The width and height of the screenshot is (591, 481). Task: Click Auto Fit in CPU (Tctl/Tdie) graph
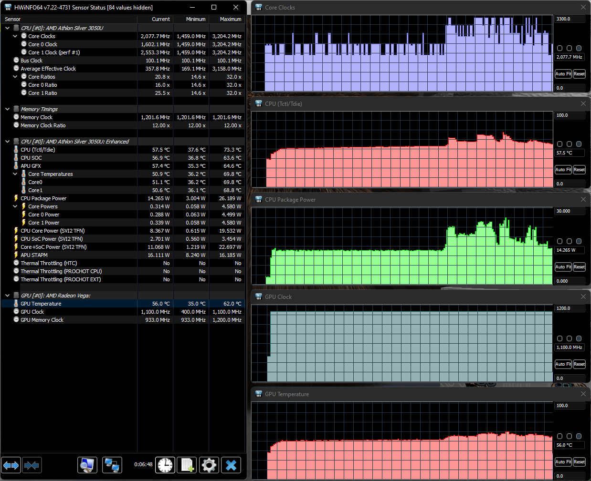pyautogui.click(x=563, y=170)
